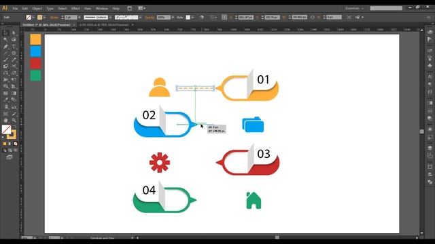Select the Width tool
435x244 pixels.
pyautogui.click(x=5, y=80)
